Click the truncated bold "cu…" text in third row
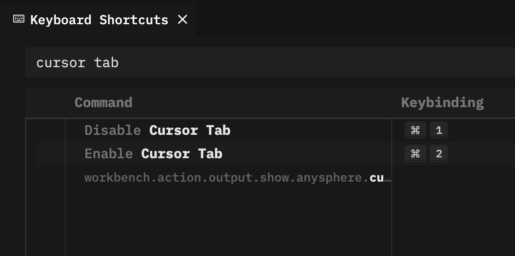 point(380,178)
